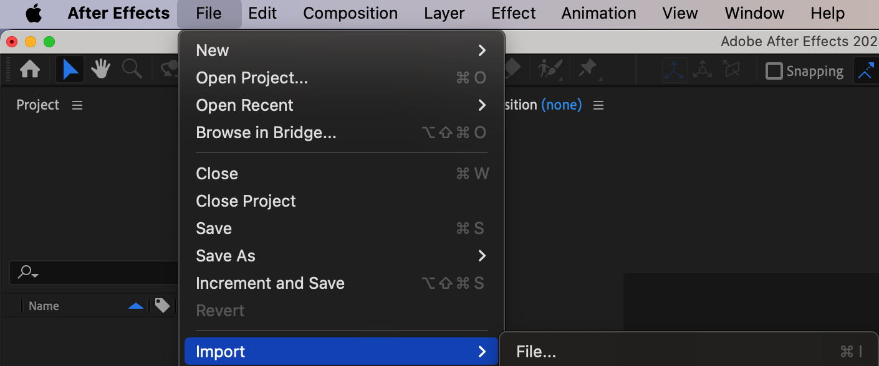Select the Zoom magnifier tool

coord(132,69)
